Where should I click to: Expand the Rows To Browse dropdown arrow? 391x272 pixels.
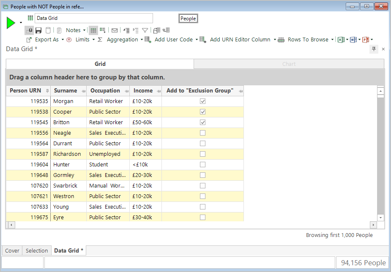(332, 40)
